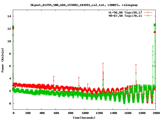Viewport: 161px width, 120px height.
Task: Click the green marker near 9 Kelvin at right
Action: (x=153, y=46)
